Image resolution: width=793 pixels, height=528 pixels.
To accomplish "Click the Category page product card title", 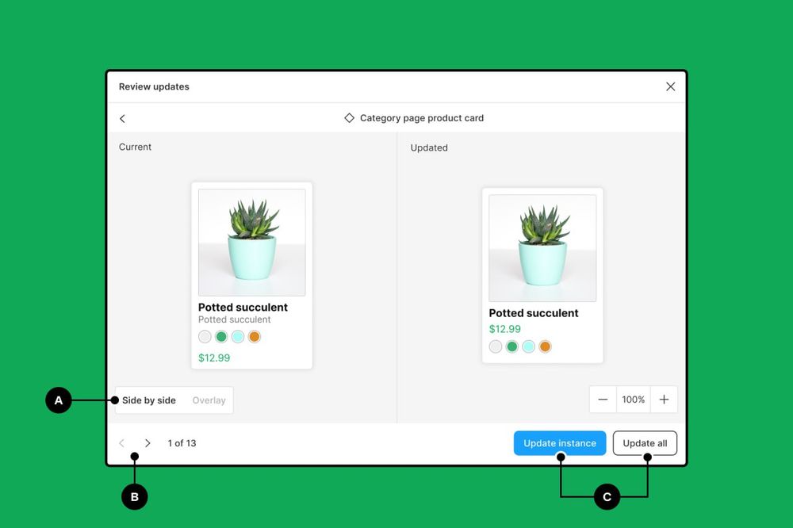I will 421,118.
